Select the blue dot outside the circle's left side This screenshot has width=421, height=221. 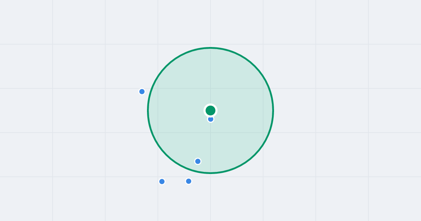pos(142,92)
